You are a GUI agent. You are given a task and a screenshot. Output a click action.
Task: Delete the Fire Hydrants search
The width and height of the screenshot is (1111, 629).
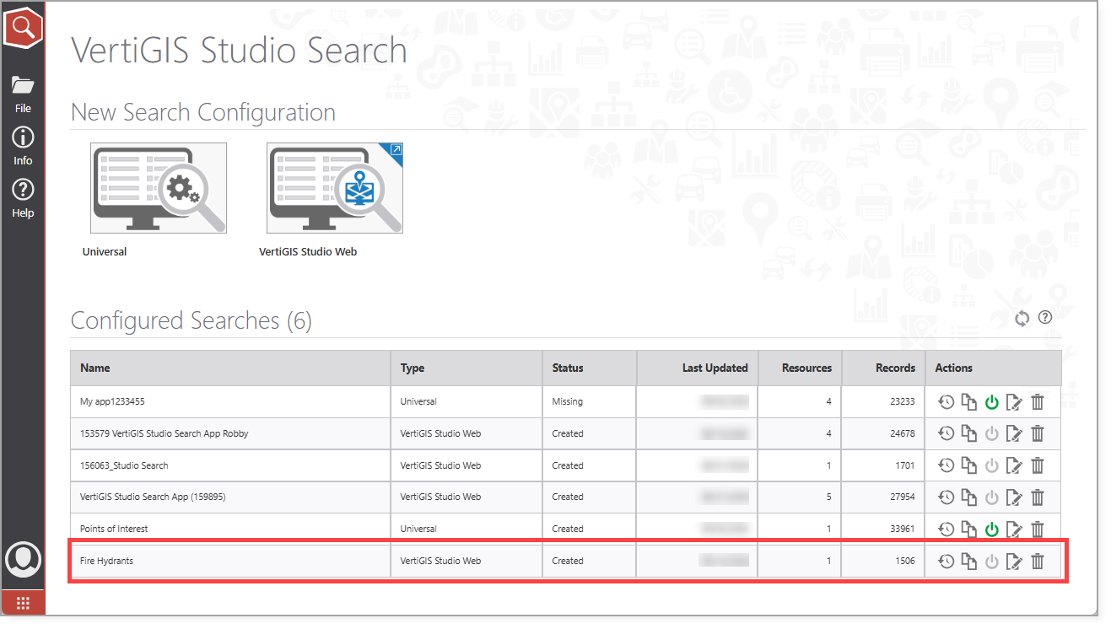[1038, 561]
